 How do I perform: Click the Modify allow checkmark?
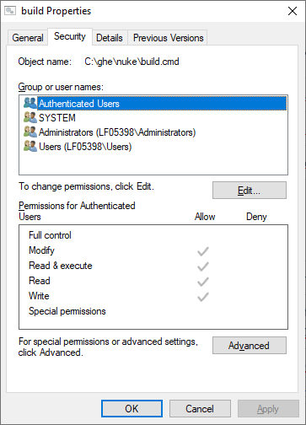(203, 251)
